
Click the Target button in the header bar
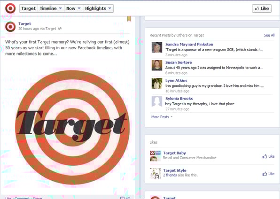pos(28,8)
